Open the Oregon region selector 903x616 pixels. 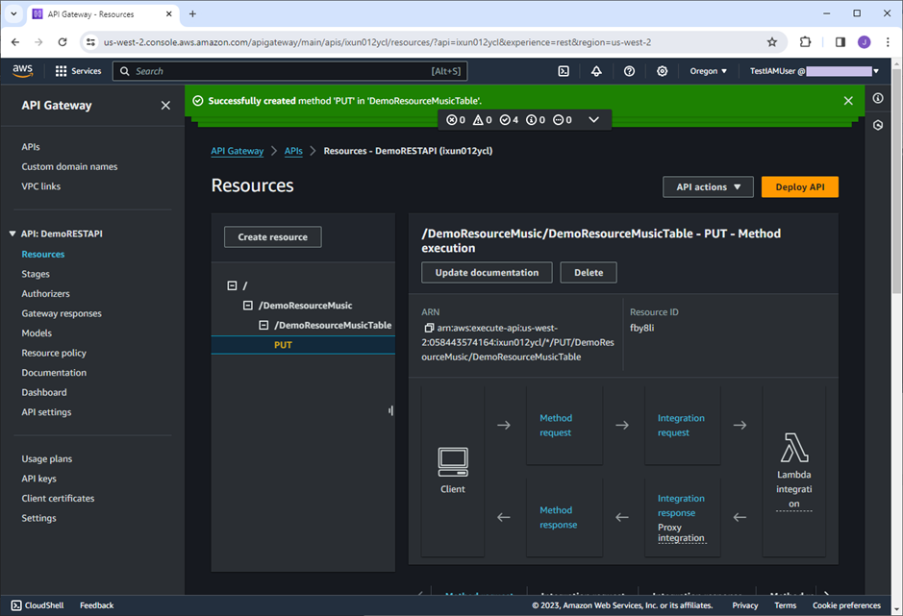tap(709, 71)
